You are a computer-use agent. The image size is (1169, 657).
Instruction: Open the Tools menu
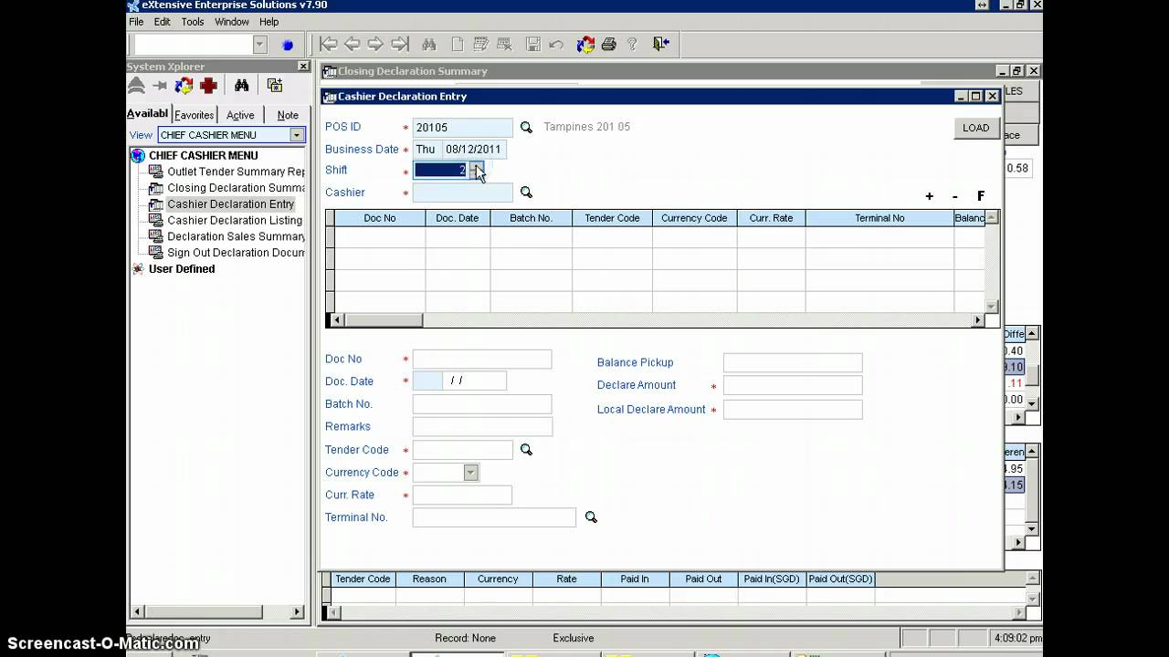point(193,22)
